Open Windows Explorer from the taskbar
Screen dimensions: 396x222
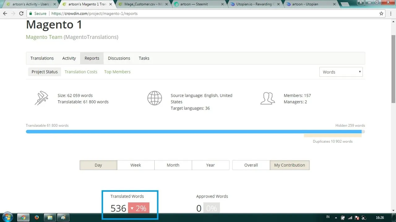50,217
